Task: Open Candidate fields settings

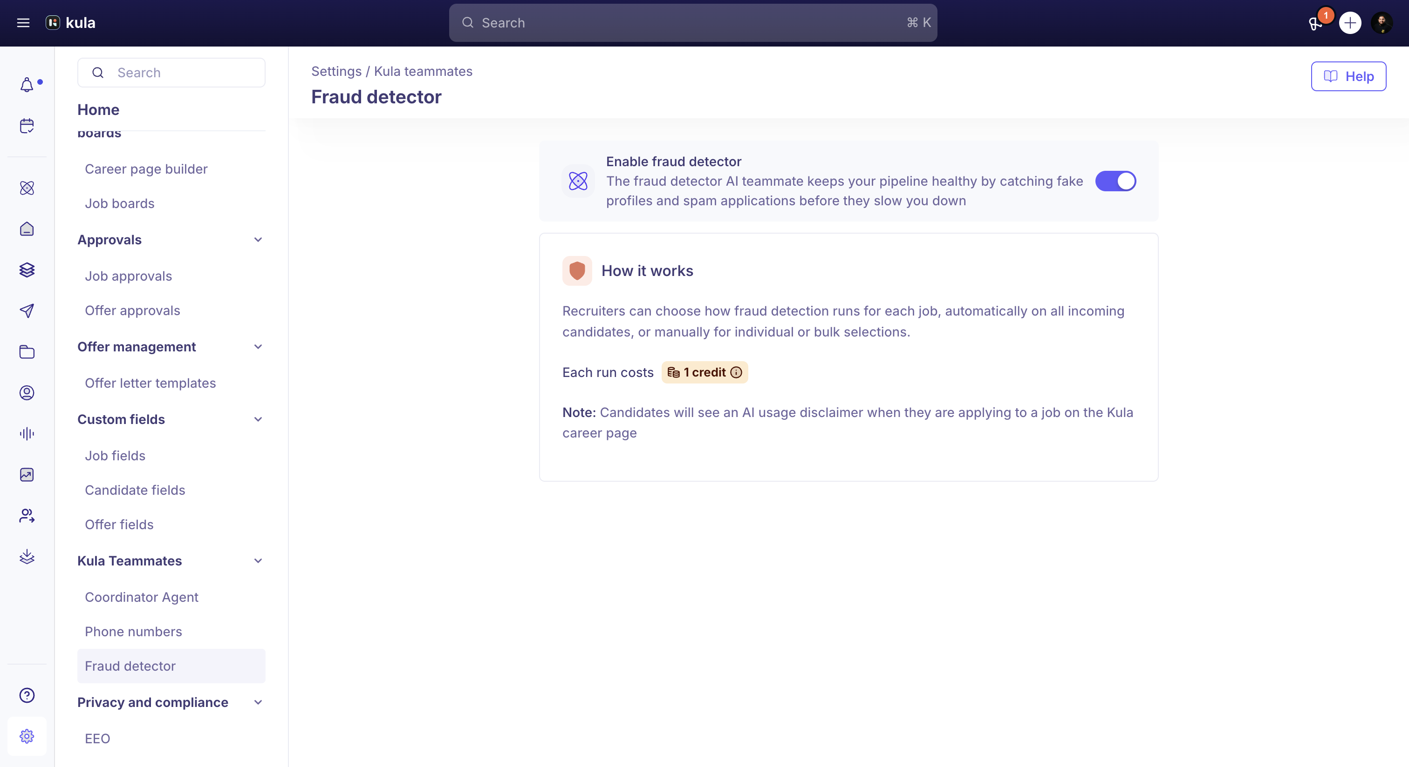Action: 135,491
